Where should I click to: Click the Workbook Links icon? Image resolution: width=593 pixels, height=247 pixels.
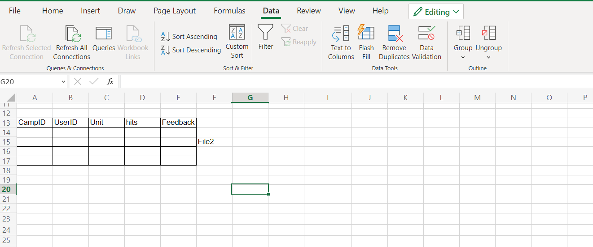(133, 34)
